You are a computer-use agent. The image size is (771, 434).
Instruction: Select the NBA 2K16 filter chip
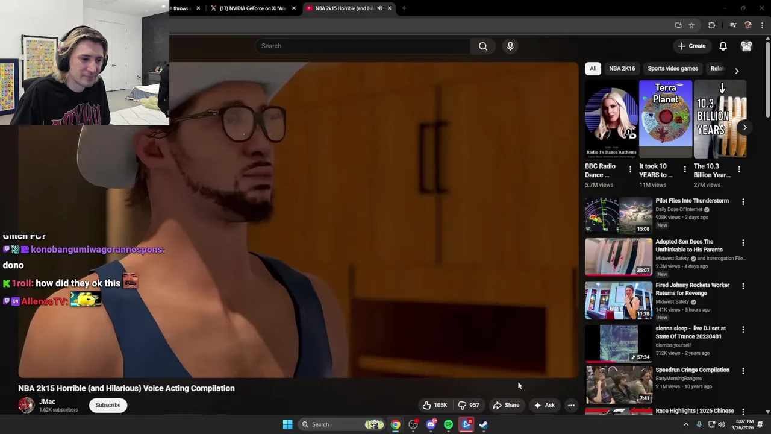point(622,68)
